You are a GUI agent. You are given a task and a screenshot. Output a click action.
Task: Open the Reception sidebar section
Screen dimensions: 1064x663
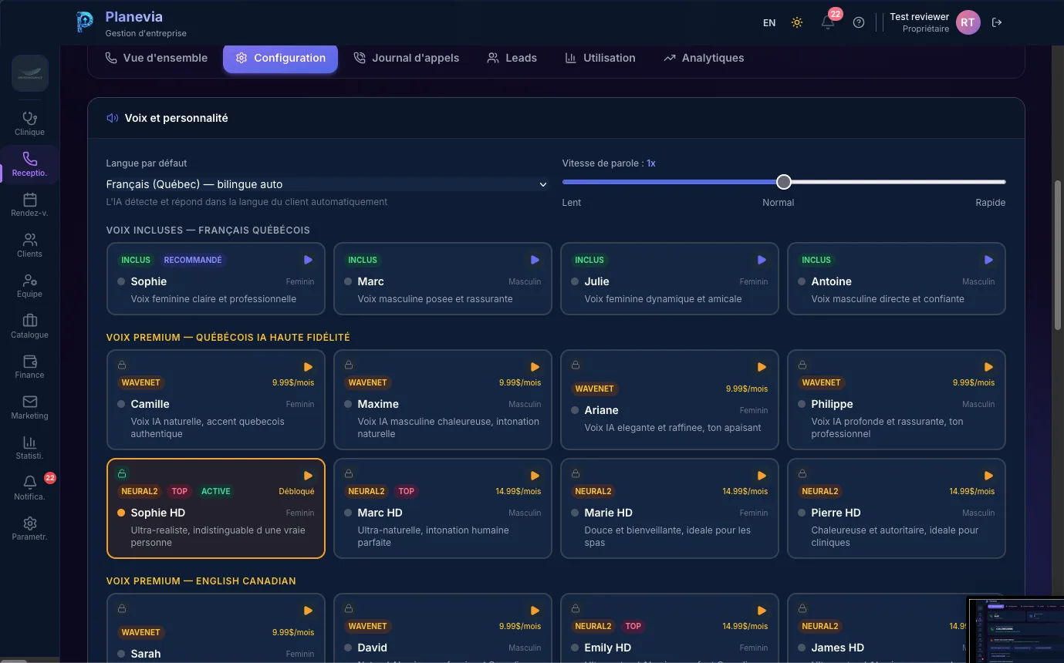pyautogui.click(x=30, y=164)
